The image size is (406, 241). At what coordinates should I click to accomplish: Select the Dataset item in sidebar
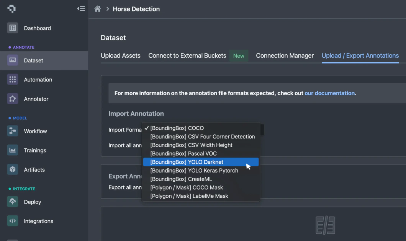(x=33, y=60)
